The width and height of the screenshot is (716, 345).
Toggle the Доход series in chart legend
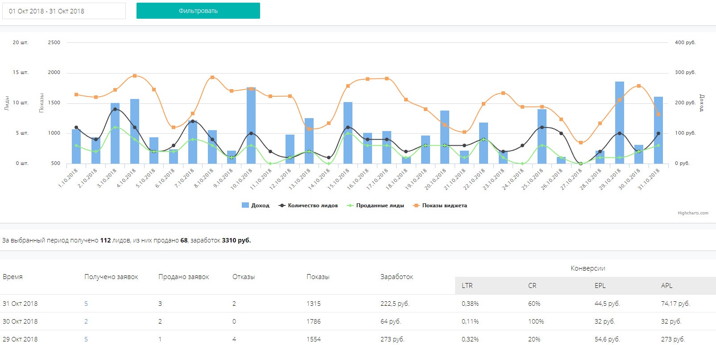coord(260,205)
